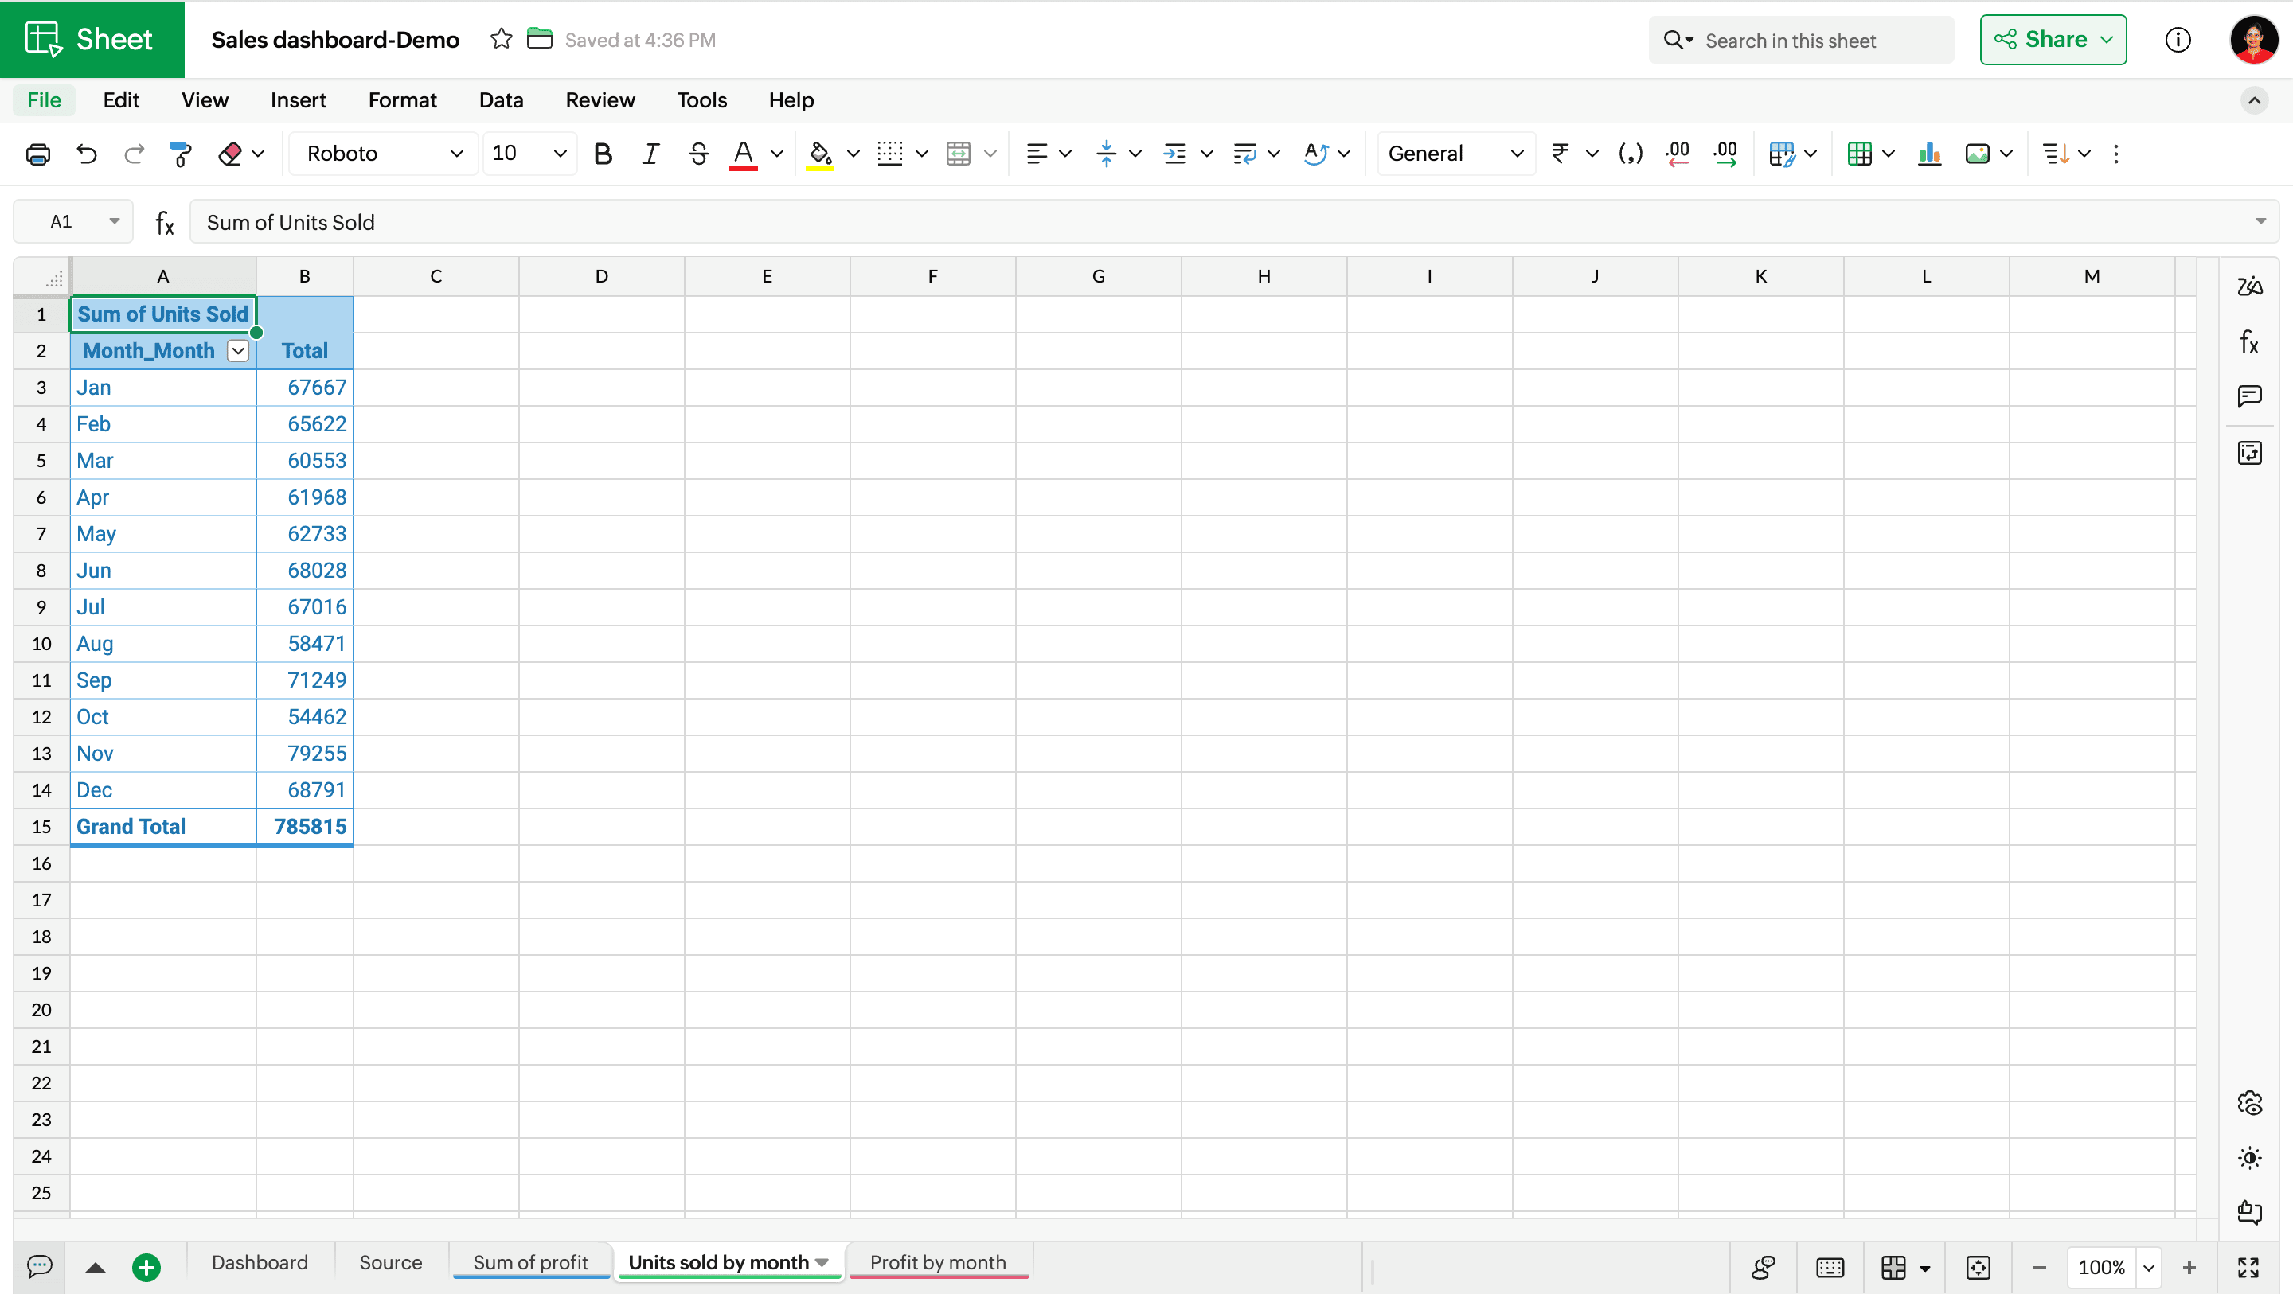2293x1294 pixels.
Task: Click the zoom in plus button
Action: [x=2189, y=1267]
